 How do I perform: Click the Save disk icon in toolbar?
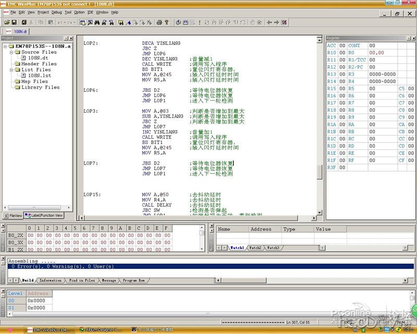15,22
